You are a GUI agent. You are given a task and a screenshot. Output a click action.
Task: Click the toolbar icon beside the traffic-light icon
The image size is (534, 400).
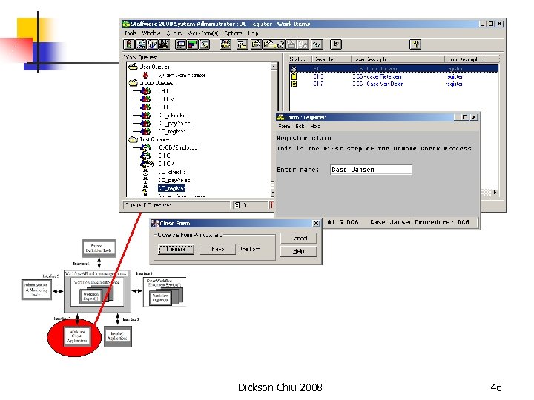click(x=141, y=44)
